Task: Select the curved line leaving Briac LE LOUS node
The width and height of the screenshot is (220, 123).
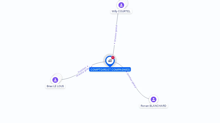Action: [69, 78]
